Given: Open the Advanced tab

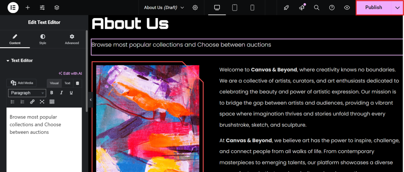Looking at the screenshot, I should tap(72, 39).
